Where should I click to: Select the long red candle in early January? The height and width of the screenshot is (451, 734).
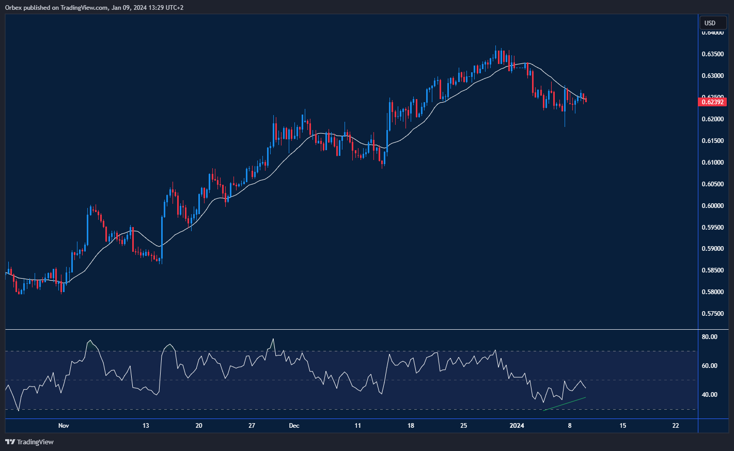point(532,83)
